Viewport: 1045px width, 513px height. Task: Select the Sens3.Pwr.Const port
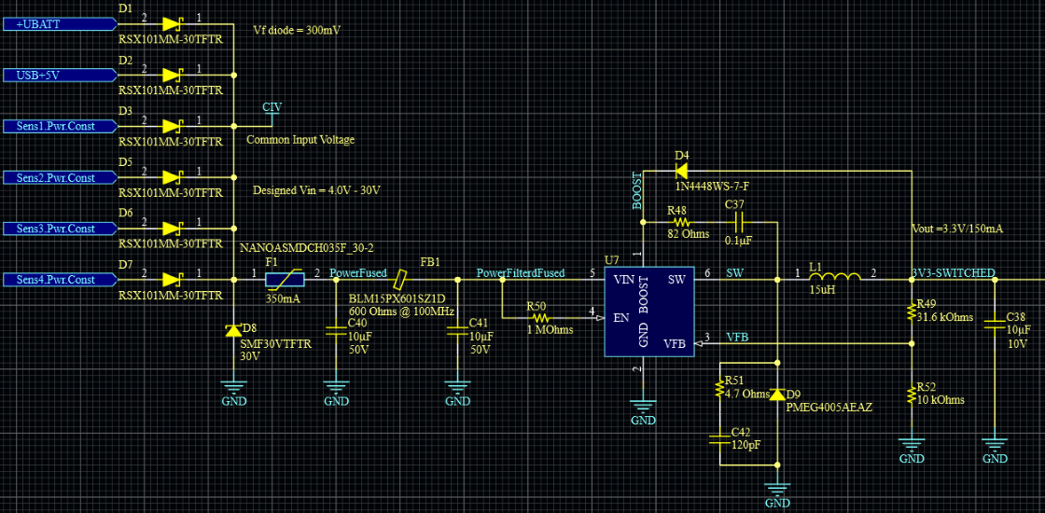click(60, 229)
